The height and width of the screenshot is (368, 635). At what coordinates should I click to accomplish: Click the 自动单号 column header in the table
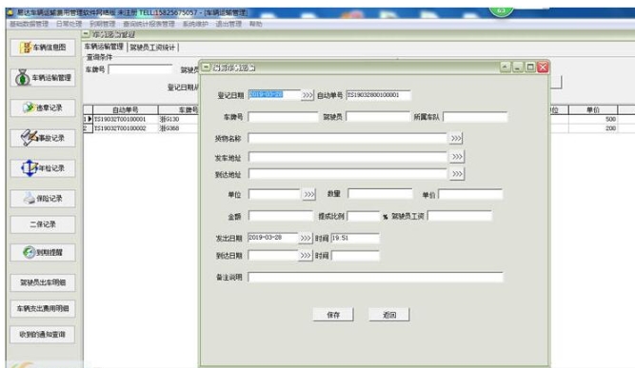[x=126, y=110]
